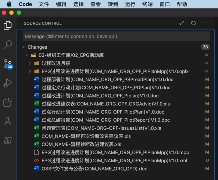Click file icon of EPG .mpp file
The height and width of the screenshot is (180, 218).
36,152
